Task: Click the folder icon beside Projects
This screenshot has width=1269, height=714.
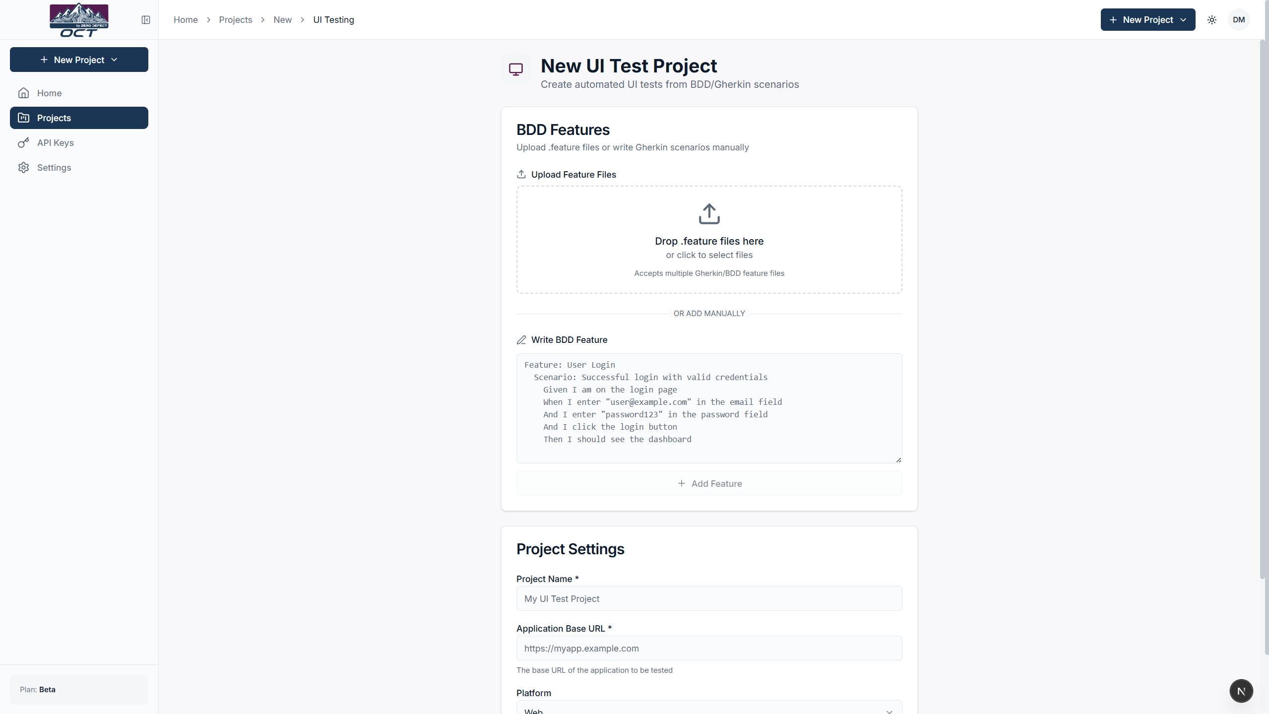Action: (23, 118)
